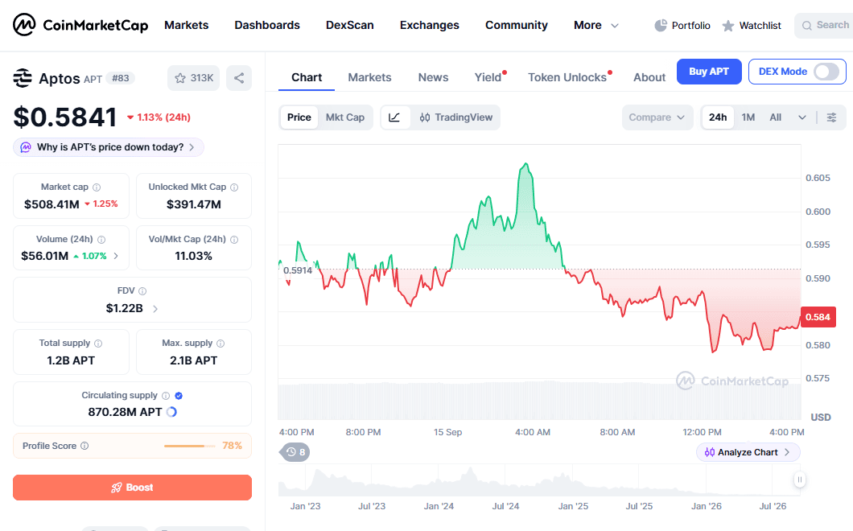Viewport: 853px width, 531px height.
Task: Open 'Why is APT's price down today?'
Action: coord(109,147)
